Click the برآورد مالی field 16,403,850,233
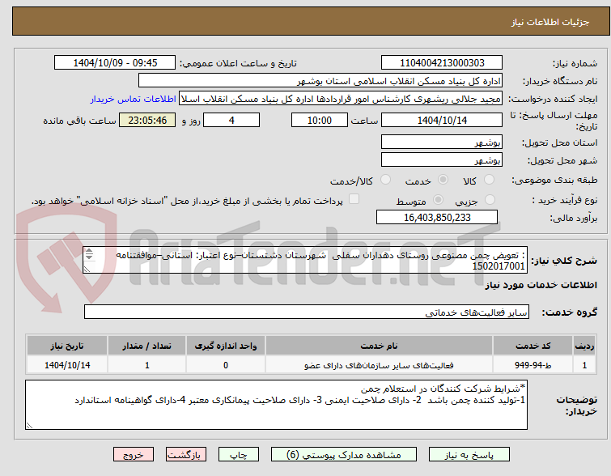611x476 pixels. pyautogui.click(x=437, y=217)
